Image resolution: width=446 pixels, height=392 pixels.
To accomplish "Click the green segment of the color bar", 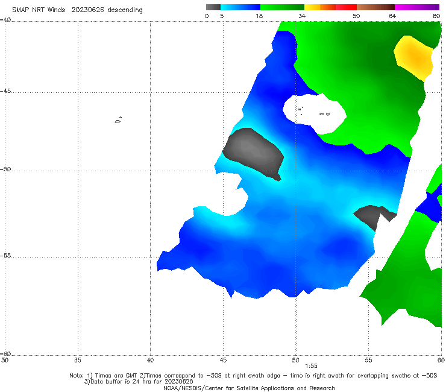I will 282,7.
